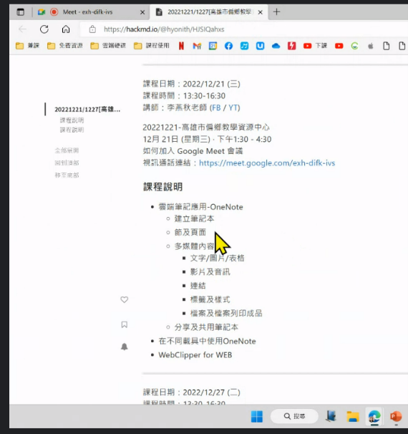
Task: Click the 分享及共用筆記本 list item
Action: coord(206,327)
